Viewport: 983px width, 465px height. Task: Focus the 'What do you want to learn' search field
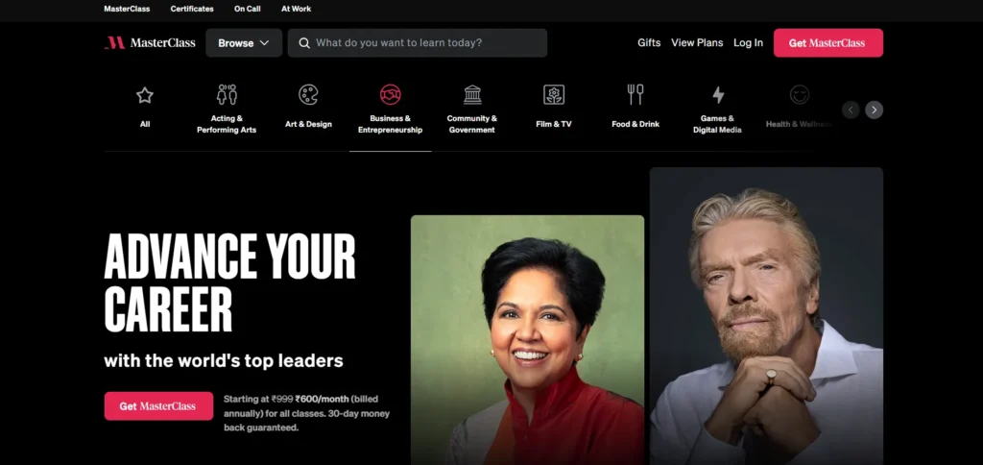418,42
